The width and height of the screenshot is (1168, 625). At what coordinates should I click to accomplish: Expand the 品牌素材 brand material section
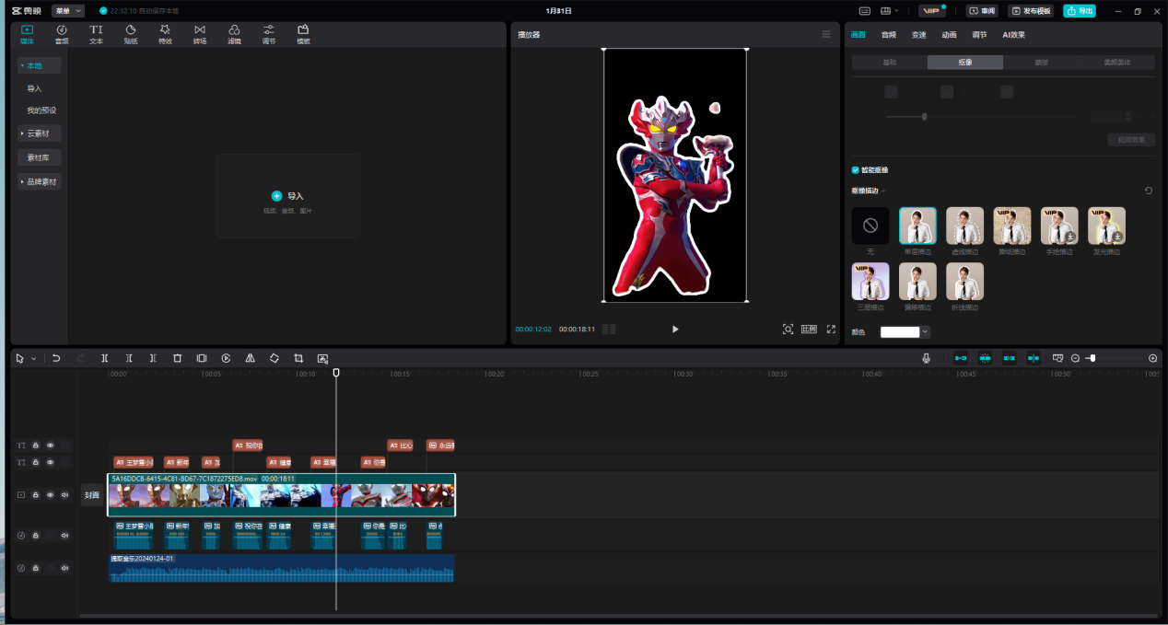pos(40,181)
